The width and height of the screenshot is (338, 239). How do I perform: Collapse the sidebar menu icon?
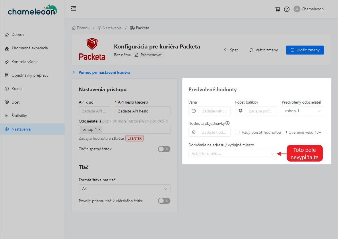click(x=73, y=9)
